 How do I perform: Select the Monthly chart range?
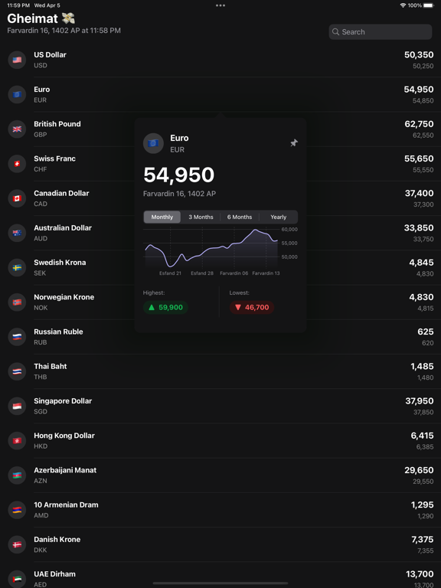coord(162,217)
